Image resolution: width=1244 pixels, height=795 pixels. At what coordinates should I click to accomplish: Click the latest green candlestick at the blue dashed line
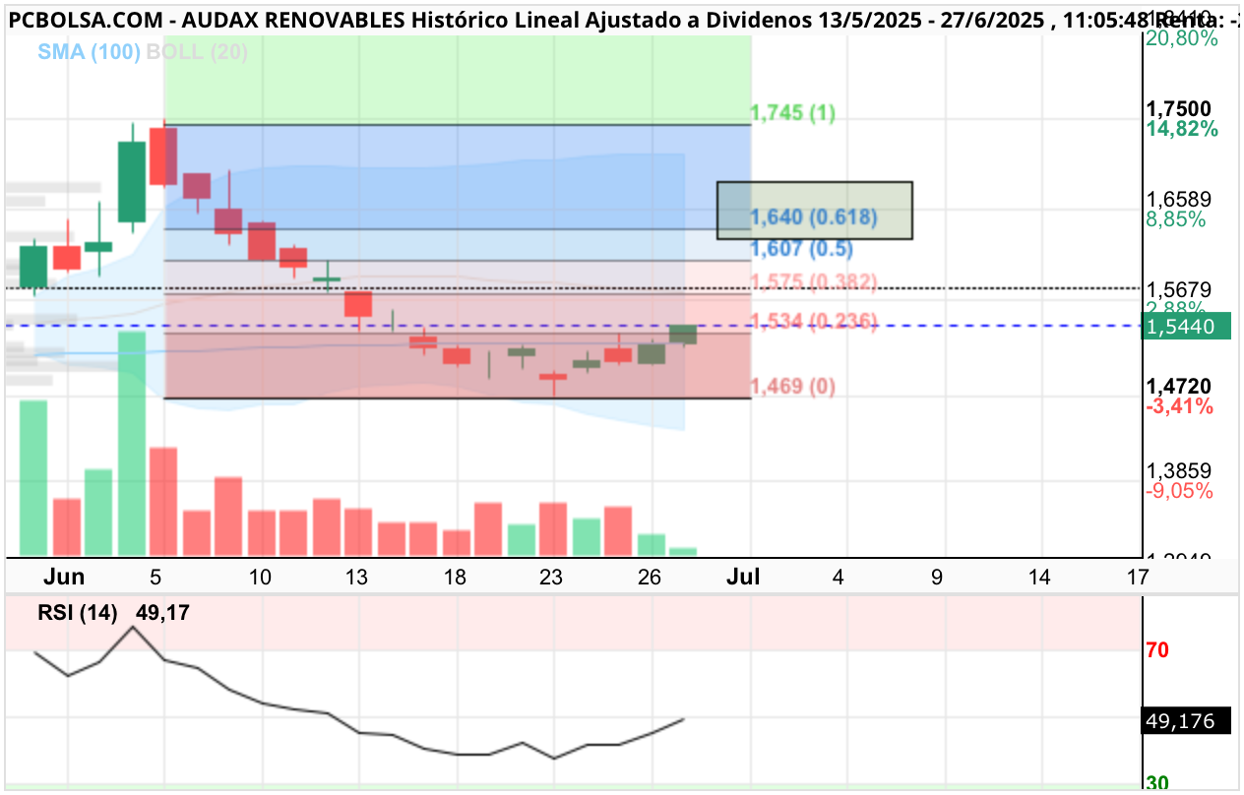pyautogui.click(x=683, y=335)
